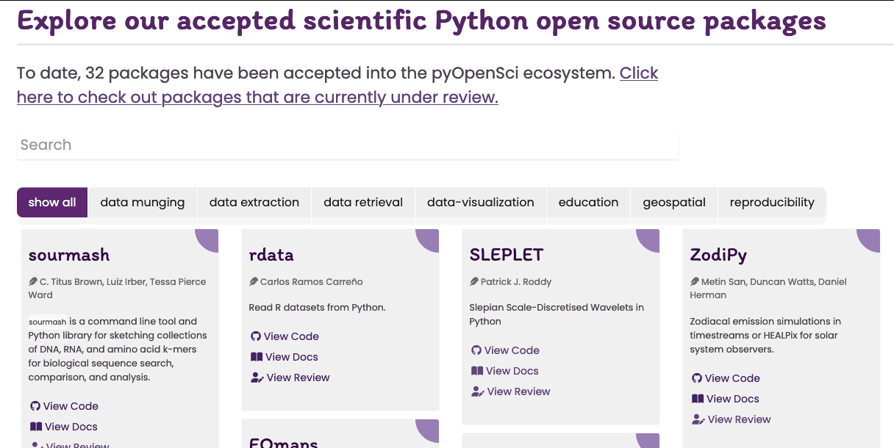
Task: Click review person icon on ZodiPy card
Action: point(698,419)
